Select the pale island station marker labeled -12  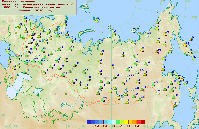coord(133,31)
